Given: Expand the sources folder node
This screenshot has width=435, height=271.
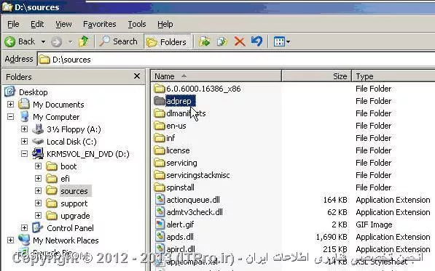Looking at the screenshot, I should [39, 191].
